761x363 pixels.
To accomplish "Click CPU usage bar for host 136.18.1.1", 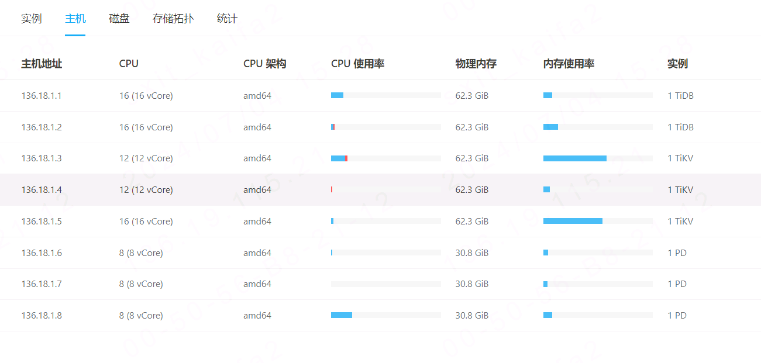I will point(385,95).
